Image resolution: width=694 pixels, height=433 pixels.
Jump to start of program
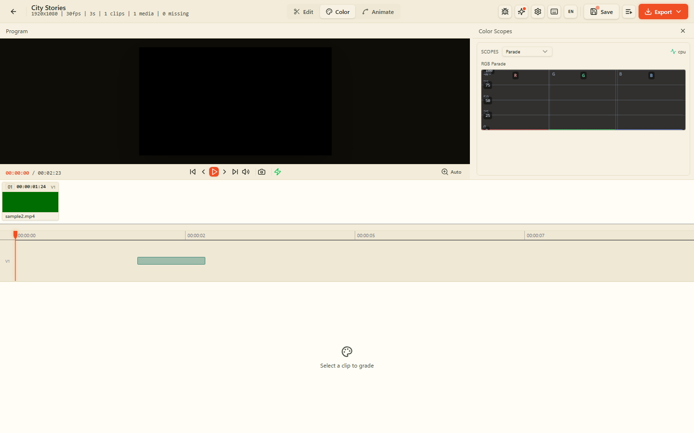click(x=193, y=172)
